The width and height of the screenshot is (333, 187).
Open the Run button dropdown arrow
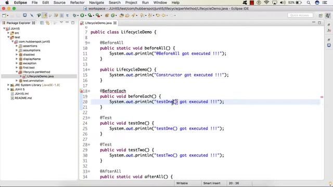(x=85, y=16)
